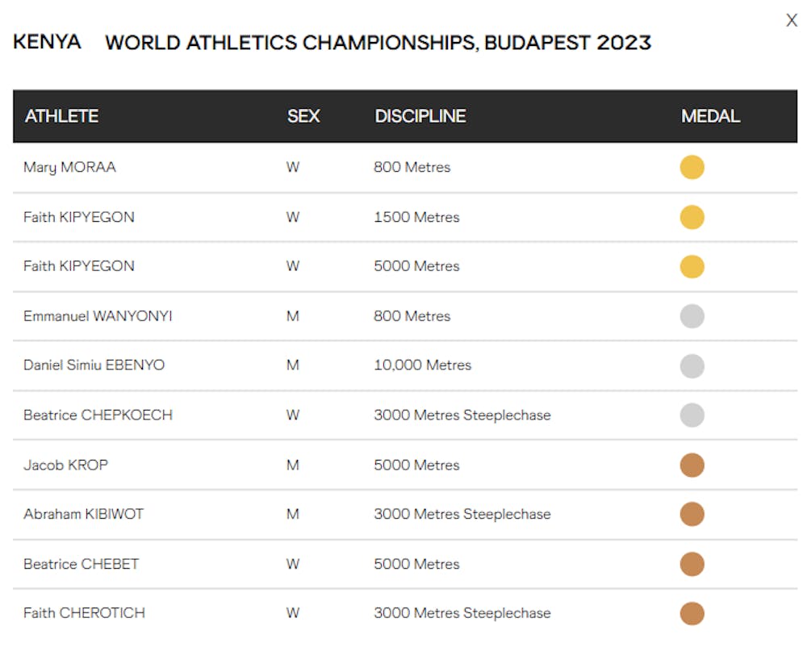Screen dimensions: 807x647
Task: Click Abraham Kibiwot's bronze medal icon
Action: (x=692, y=514)
